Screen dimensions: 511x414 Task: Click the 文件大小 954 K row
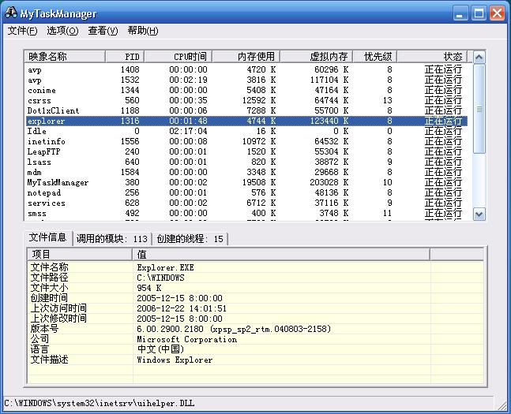click(x=256, y=288)
